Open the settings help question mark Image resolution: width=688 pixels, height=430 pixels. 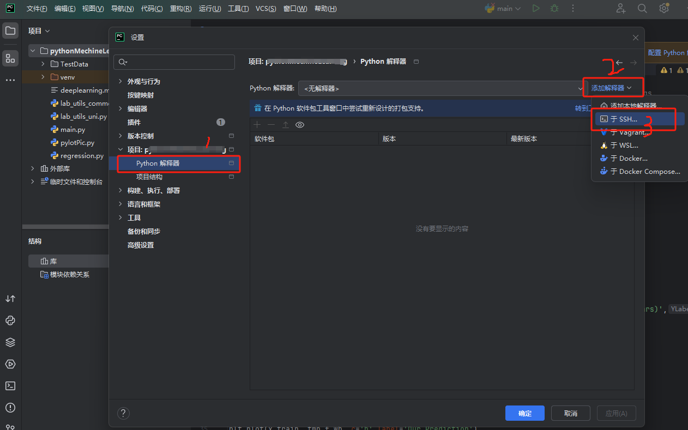pyautogui.click(x=124, y=413)
